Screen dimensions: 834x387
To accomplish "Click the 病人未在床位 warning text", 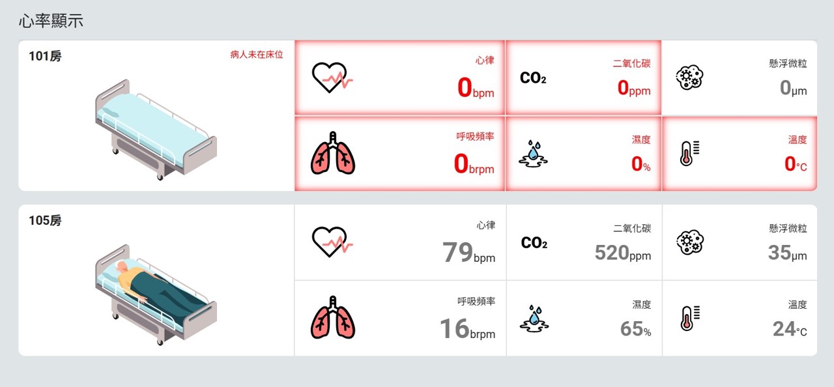I will click(257, 55).
